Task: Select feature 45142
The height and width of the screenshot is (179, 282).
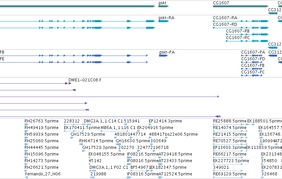Action: tap(95, 161)
